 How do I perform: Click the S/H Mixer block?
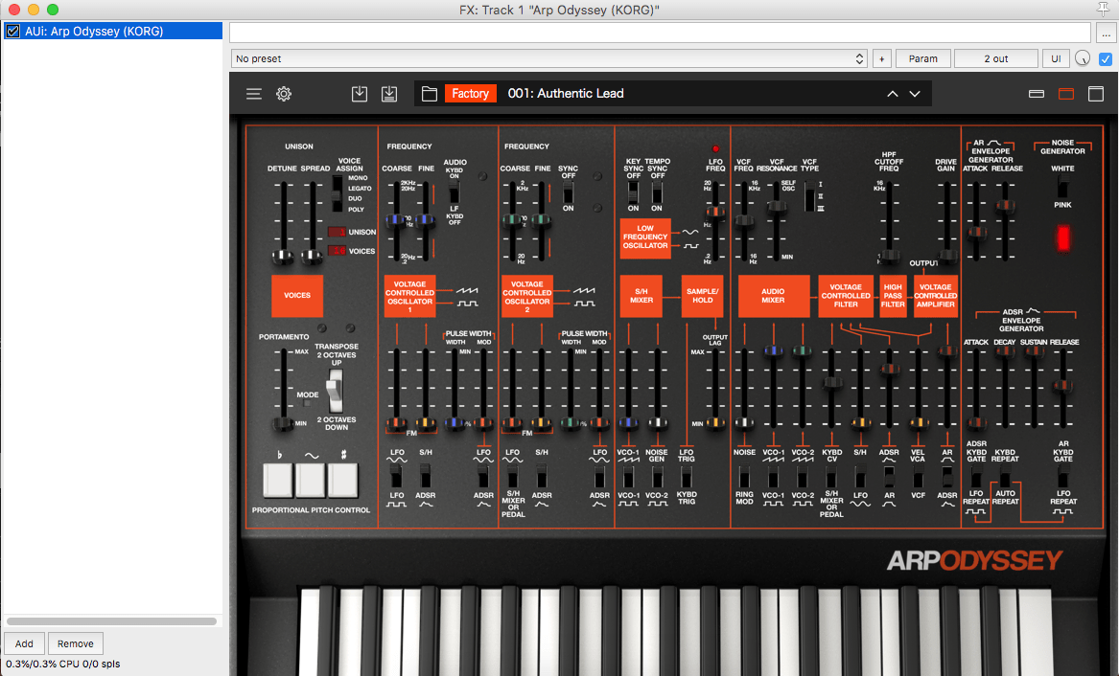(x=641, y=296)
